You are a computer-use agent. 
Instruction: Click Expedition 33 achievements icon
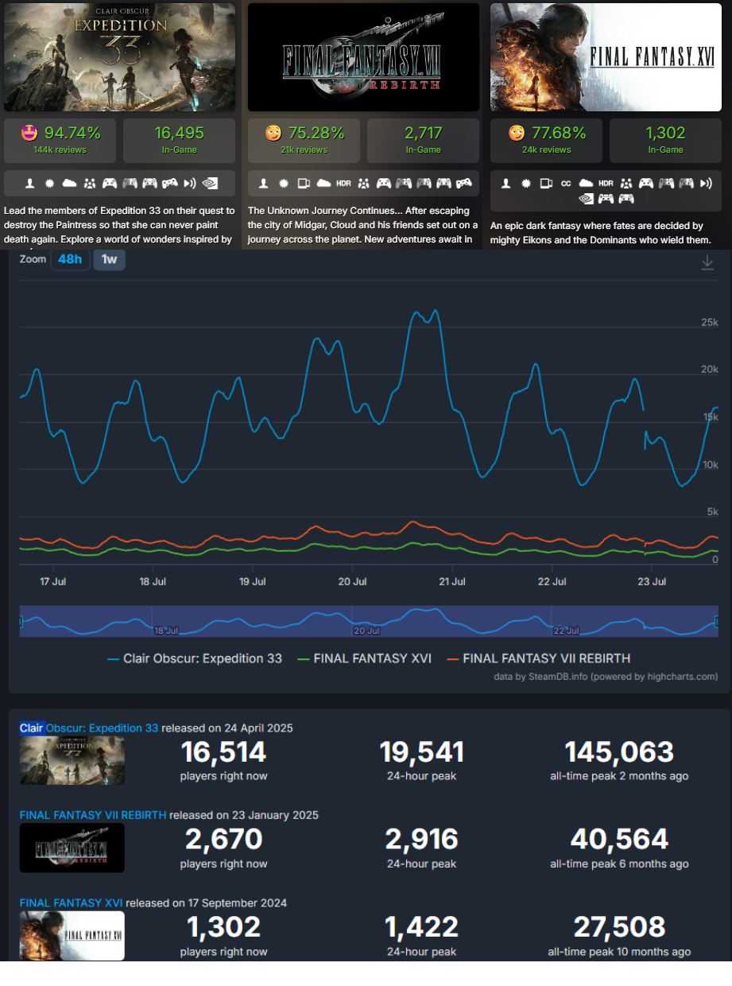click(x=49, y=184)
